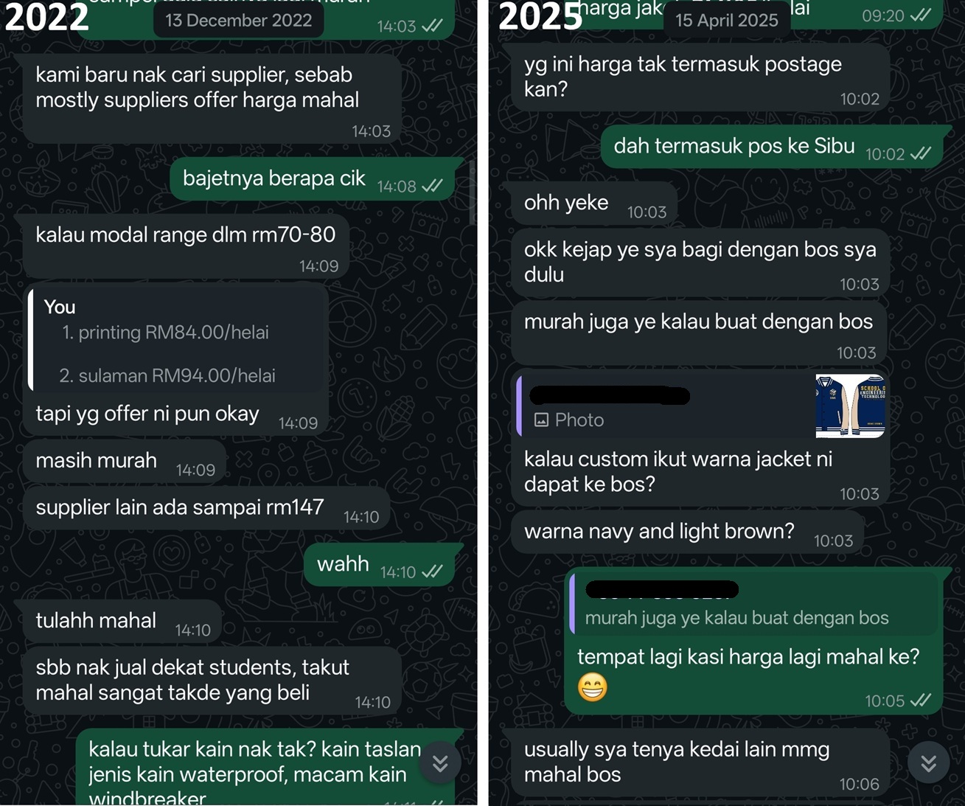
Task: Open quoted 'You' reply with printing RM84.00/helai
Action: (177, 340)
